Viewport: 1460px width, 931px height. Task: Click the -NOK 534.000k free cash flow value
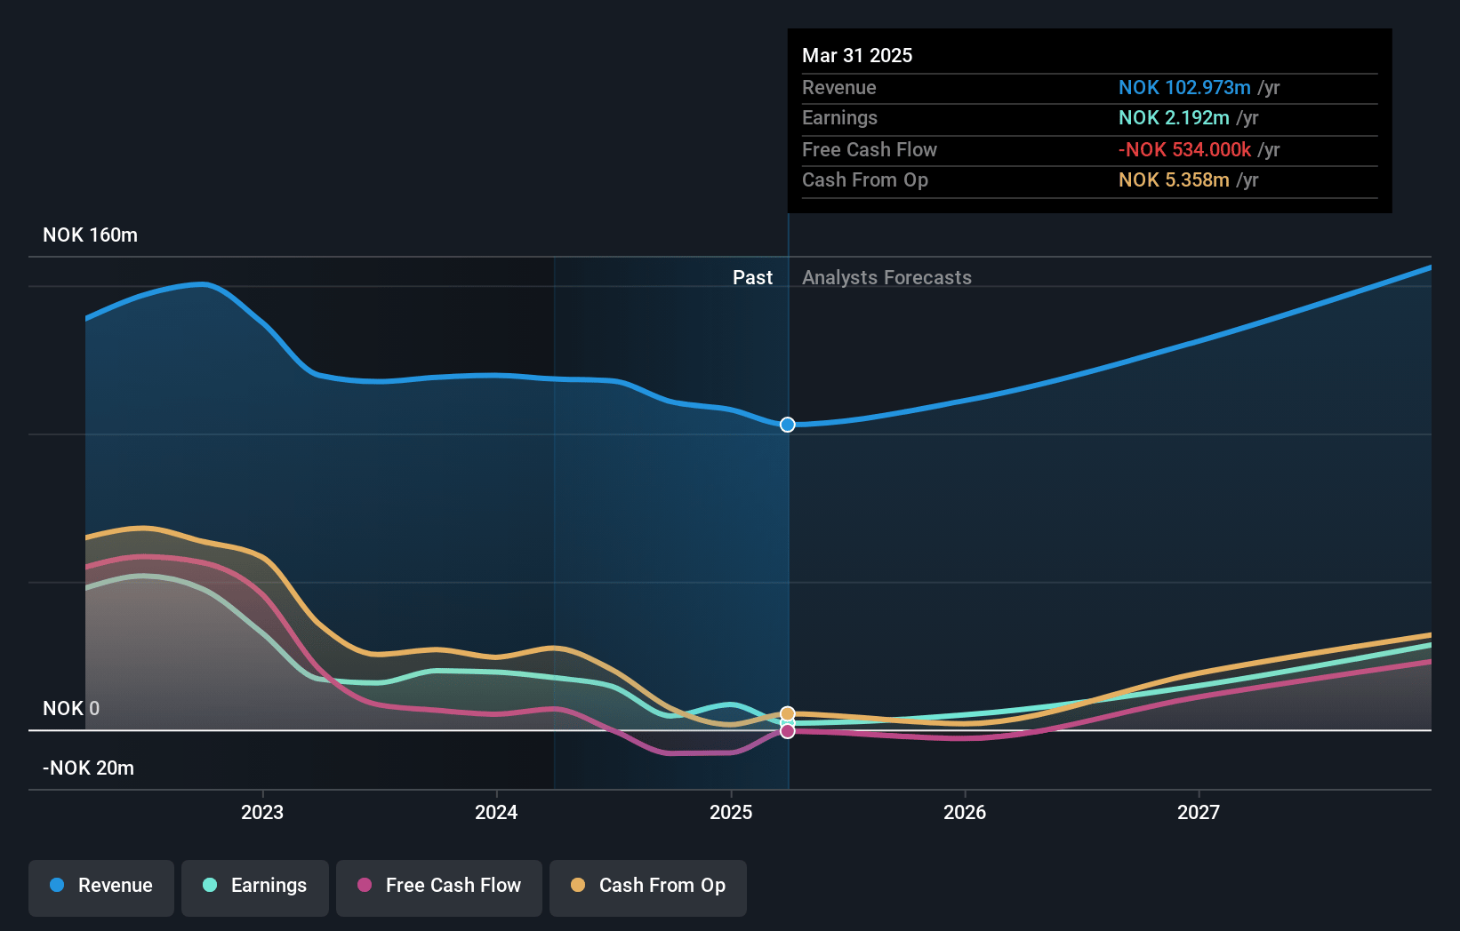pyautogui.click(x=1184, y=150)
